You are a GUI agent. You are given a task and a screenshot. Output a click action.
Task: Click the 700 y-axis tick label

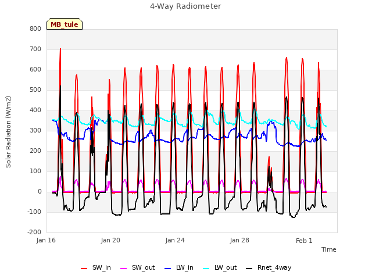(35, 49)
